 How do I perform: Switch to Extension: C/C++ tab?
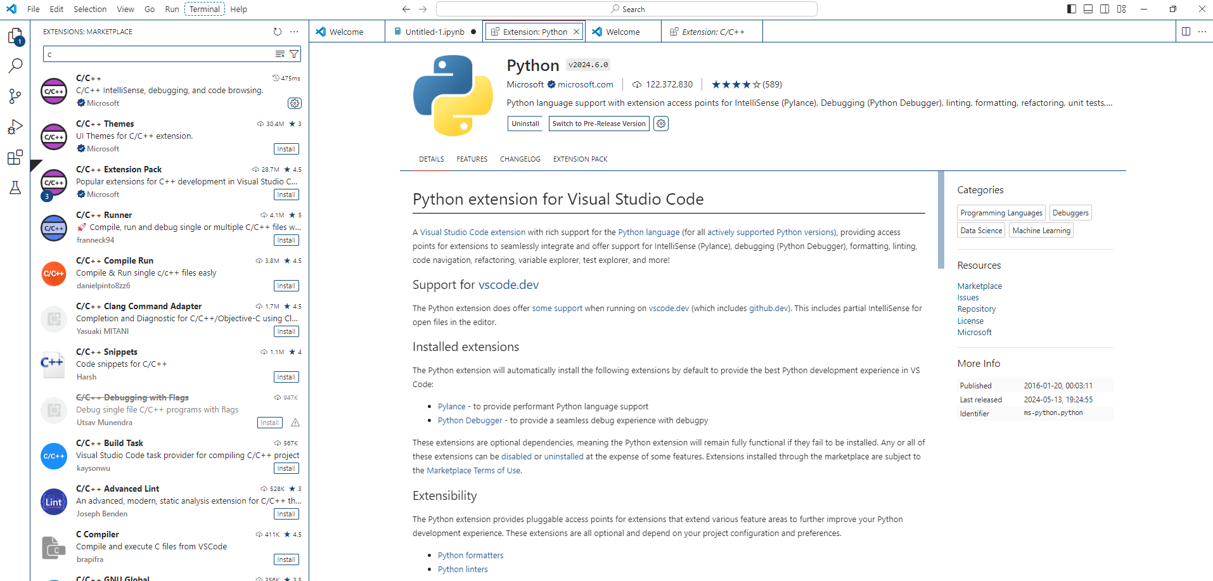712,32
